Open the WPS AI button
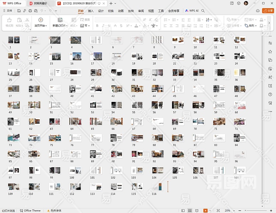Screen dimensions: 276x213 (x=192, y=11)
